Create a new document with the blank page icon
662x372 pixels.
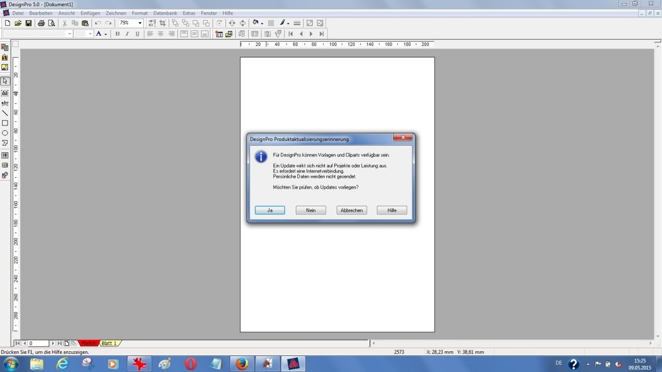click(x=7, y=23)
